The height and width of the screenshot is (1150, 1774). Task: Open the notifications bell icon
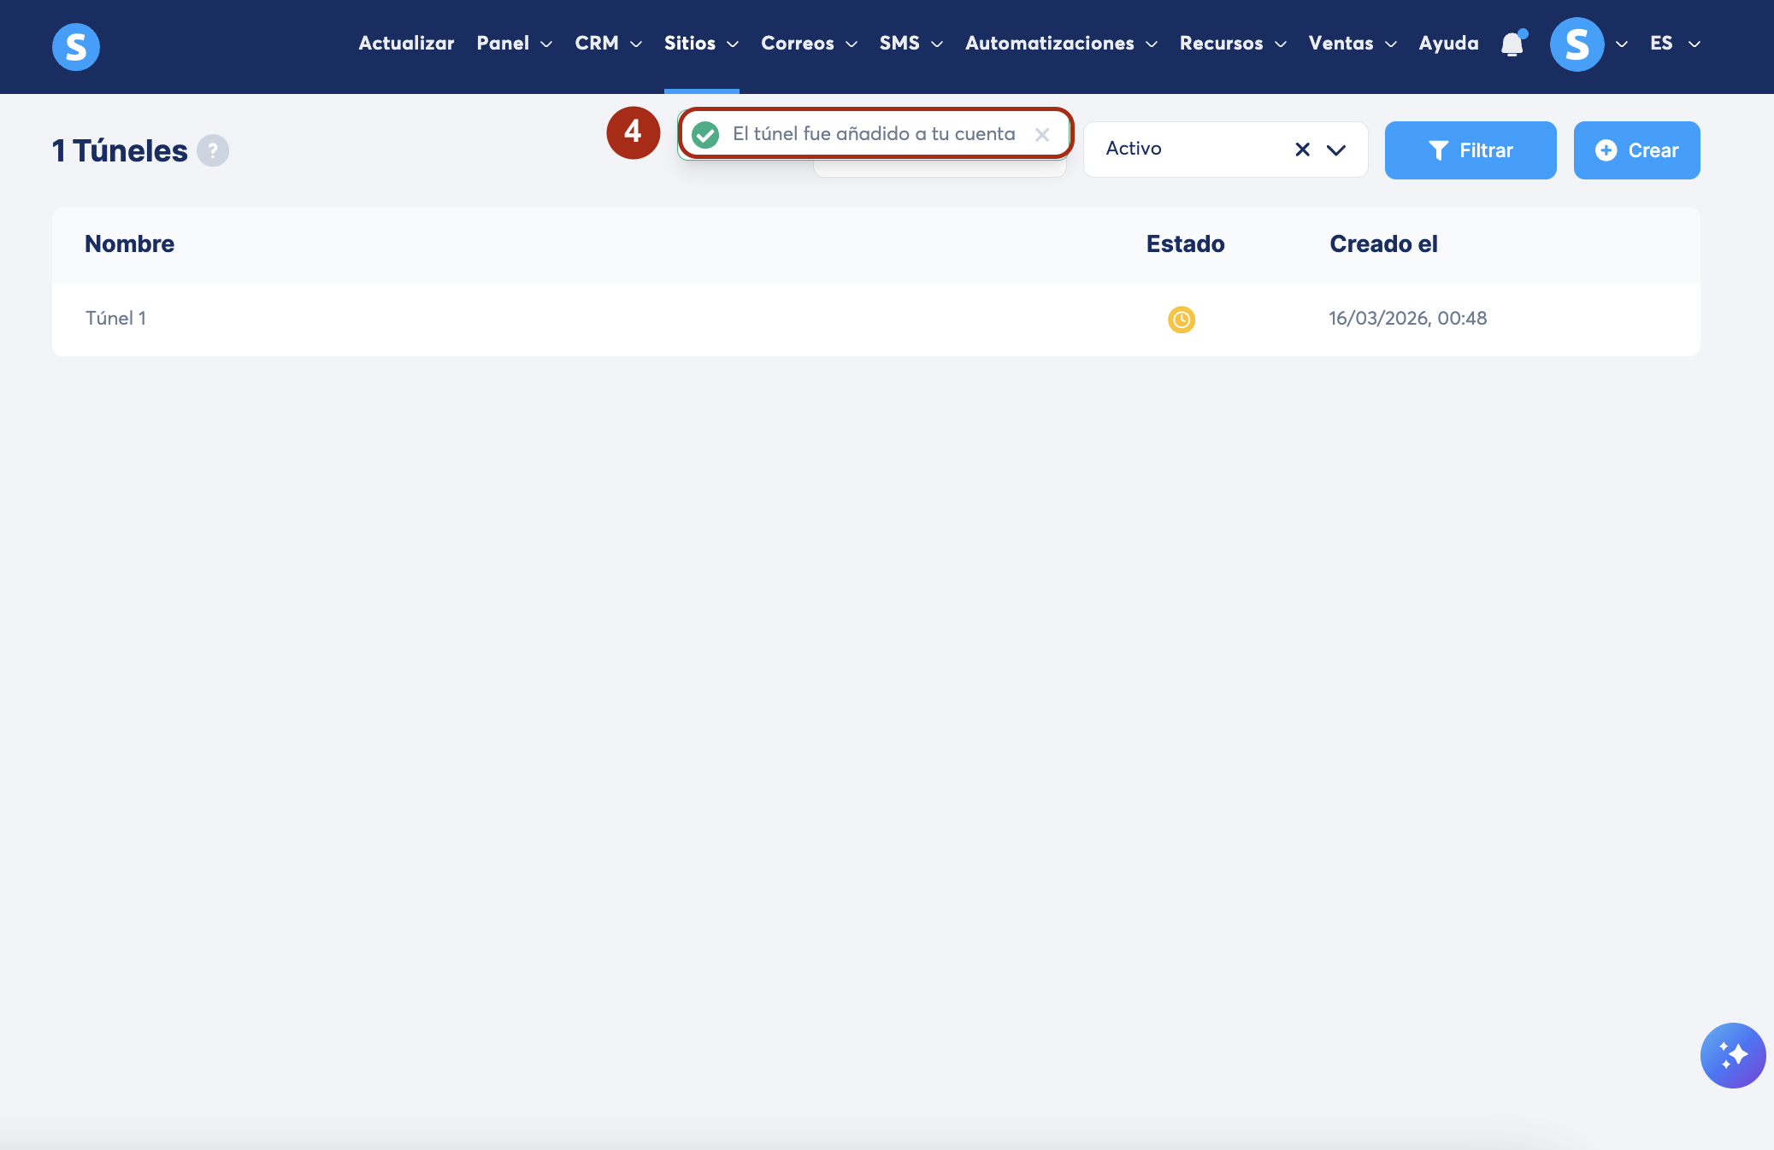coord(1512,44)
